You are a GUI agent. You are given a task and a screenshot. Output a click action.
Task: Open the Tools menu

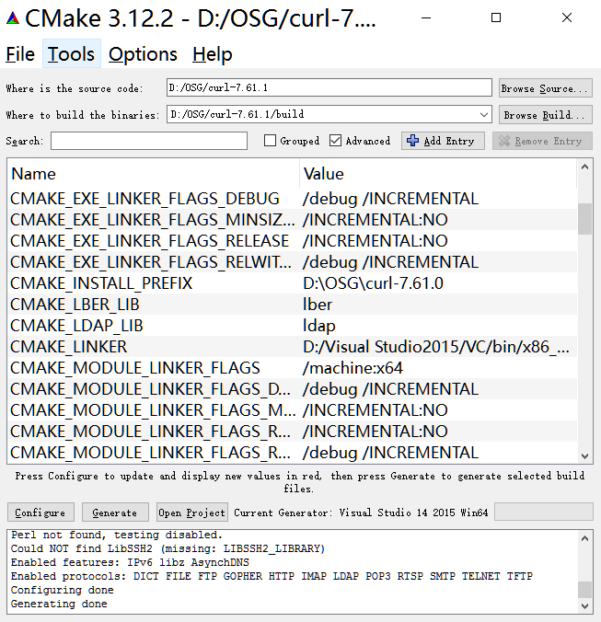pos(72,54)
